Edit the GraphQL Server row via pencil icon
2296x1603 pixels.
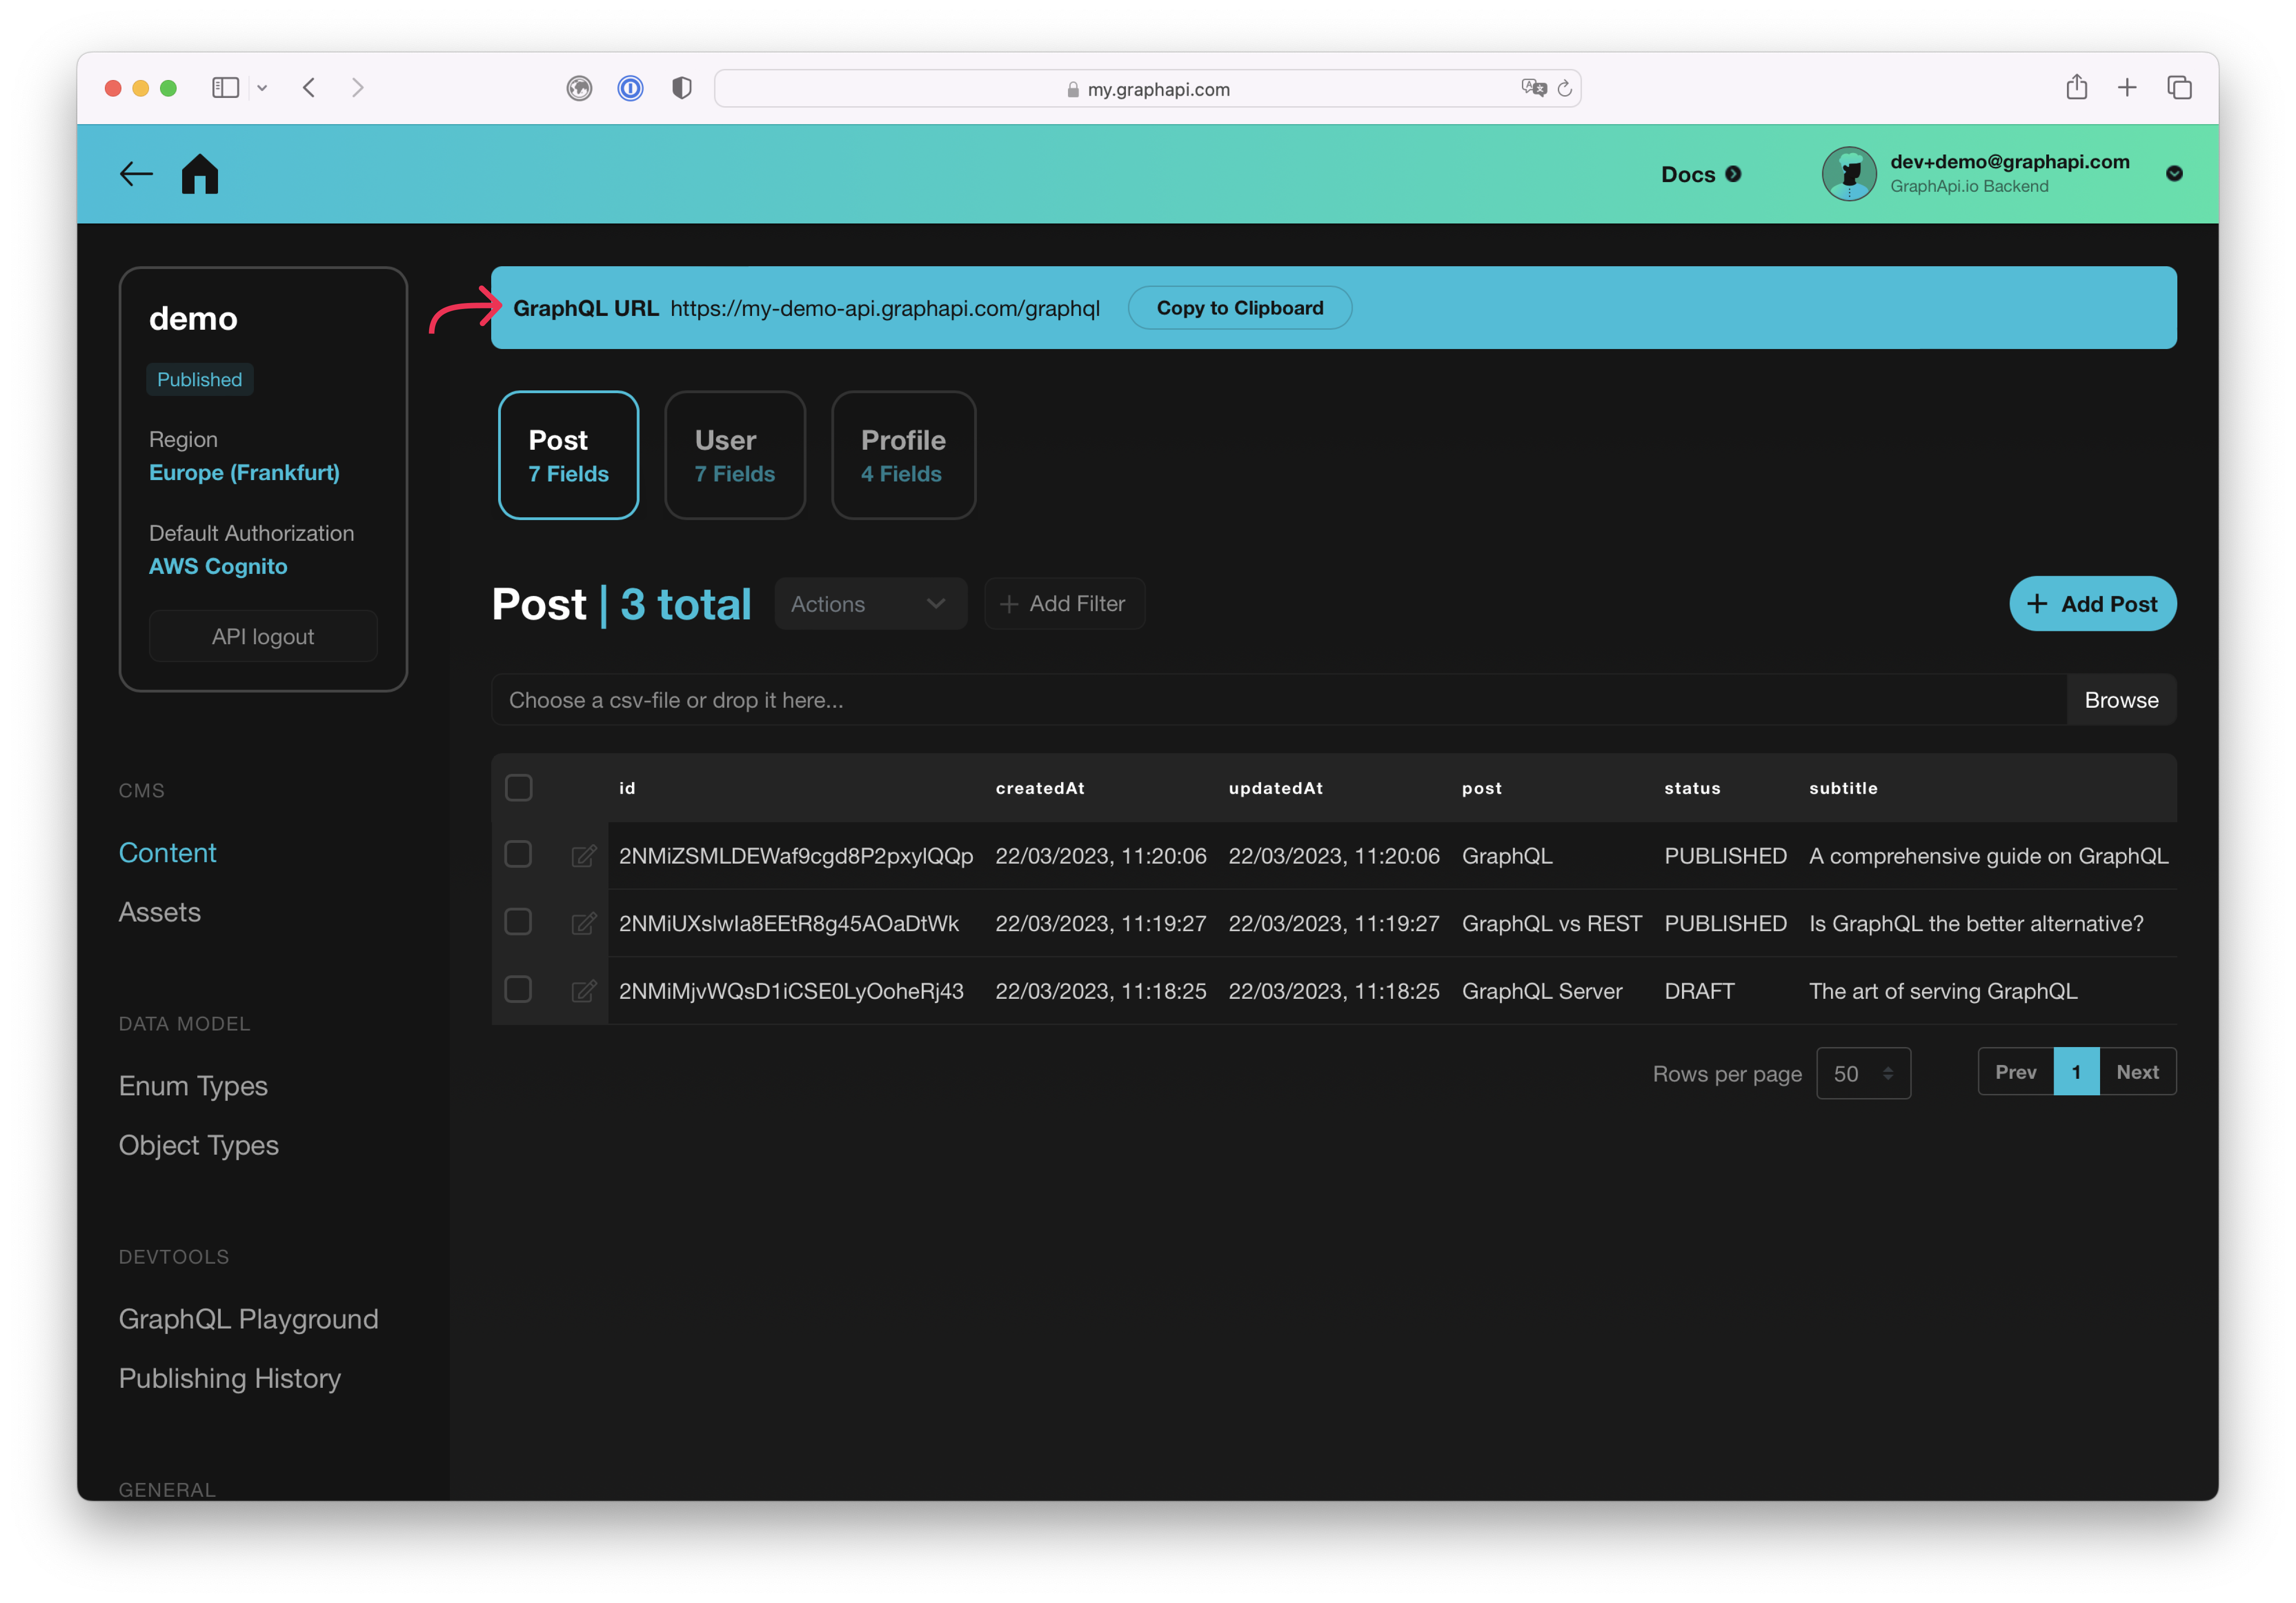(584, 991)
